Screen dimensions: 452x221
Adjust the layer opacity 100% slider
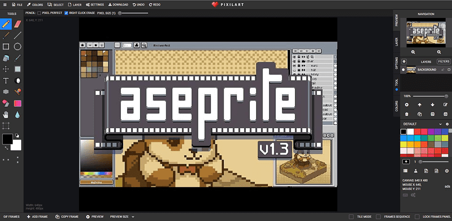[x=431, y=96]
